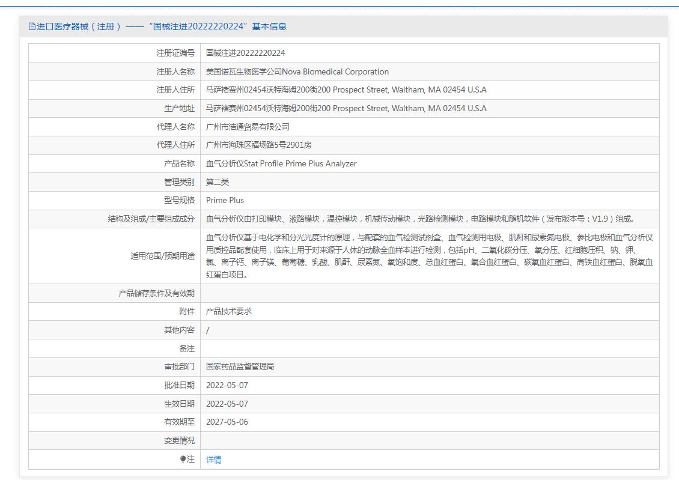This screenshot has width=679, height=480.
Task: Click the agent address 广州市海珠区福场路5号2901房
Action: [258, 145]
